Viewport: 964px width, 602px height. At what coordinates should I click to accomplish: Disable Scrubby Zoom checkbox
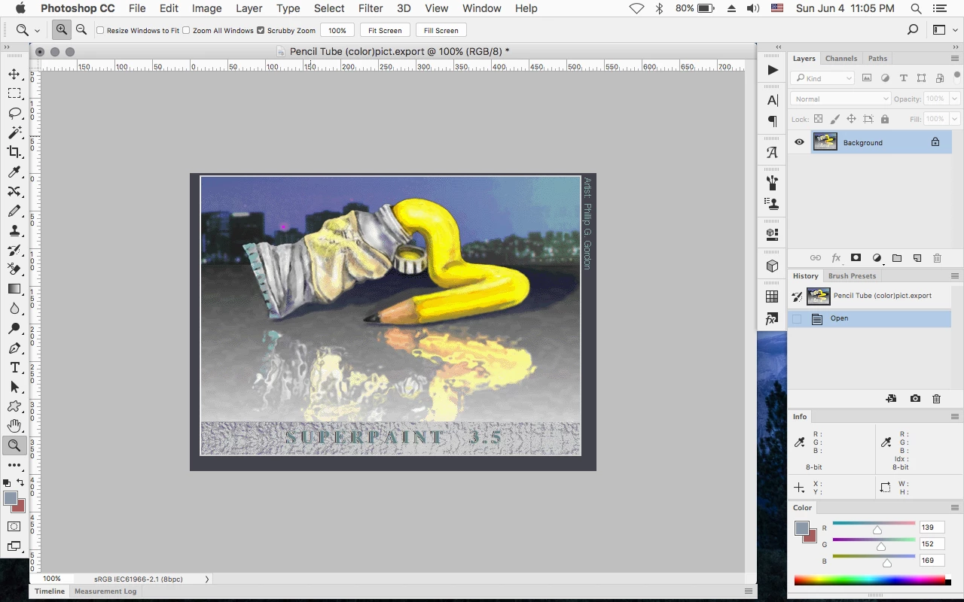tap(261, 31)
